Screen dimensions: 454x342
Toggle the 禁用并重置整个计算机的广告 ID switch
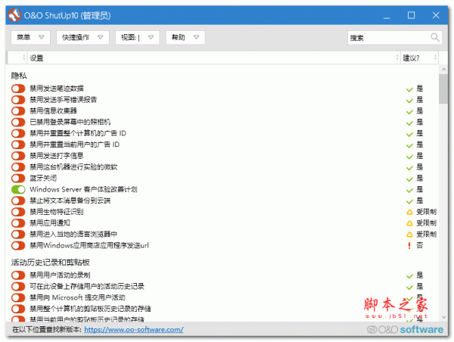(18, 133)
